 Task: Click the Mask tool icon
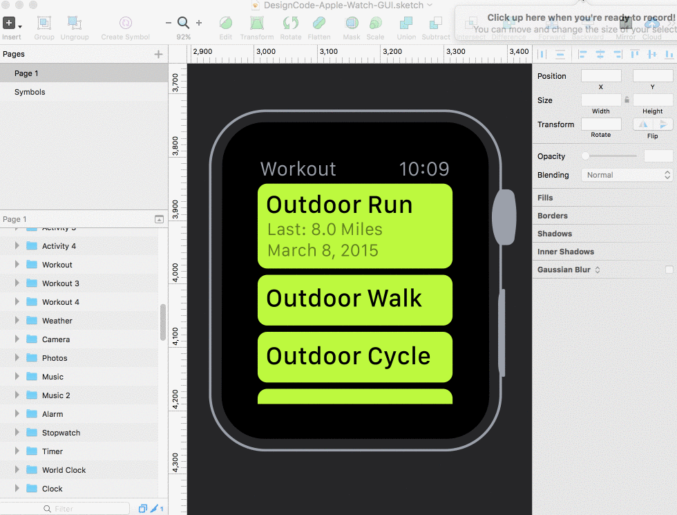(x=352, y=24)
